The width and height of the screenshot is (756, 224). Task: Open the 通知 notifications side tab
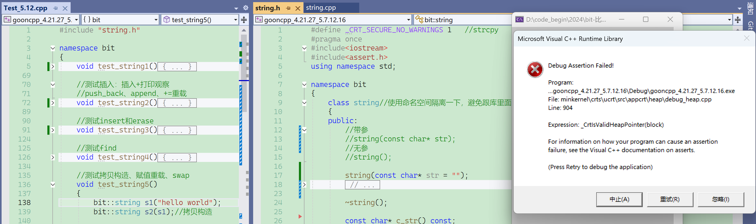751,8
